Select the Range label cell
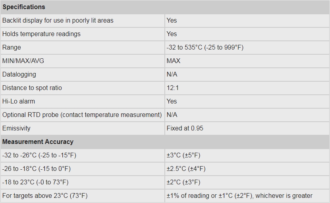The height and width of the screenshot is (203, 330). (x=12, y=47)
